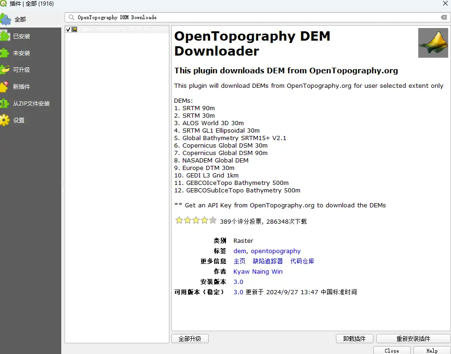This screenshot has height=354, width=451.
Task: Click the New Plugins icon
Action: pyautogui.click(x=5, y=86)
